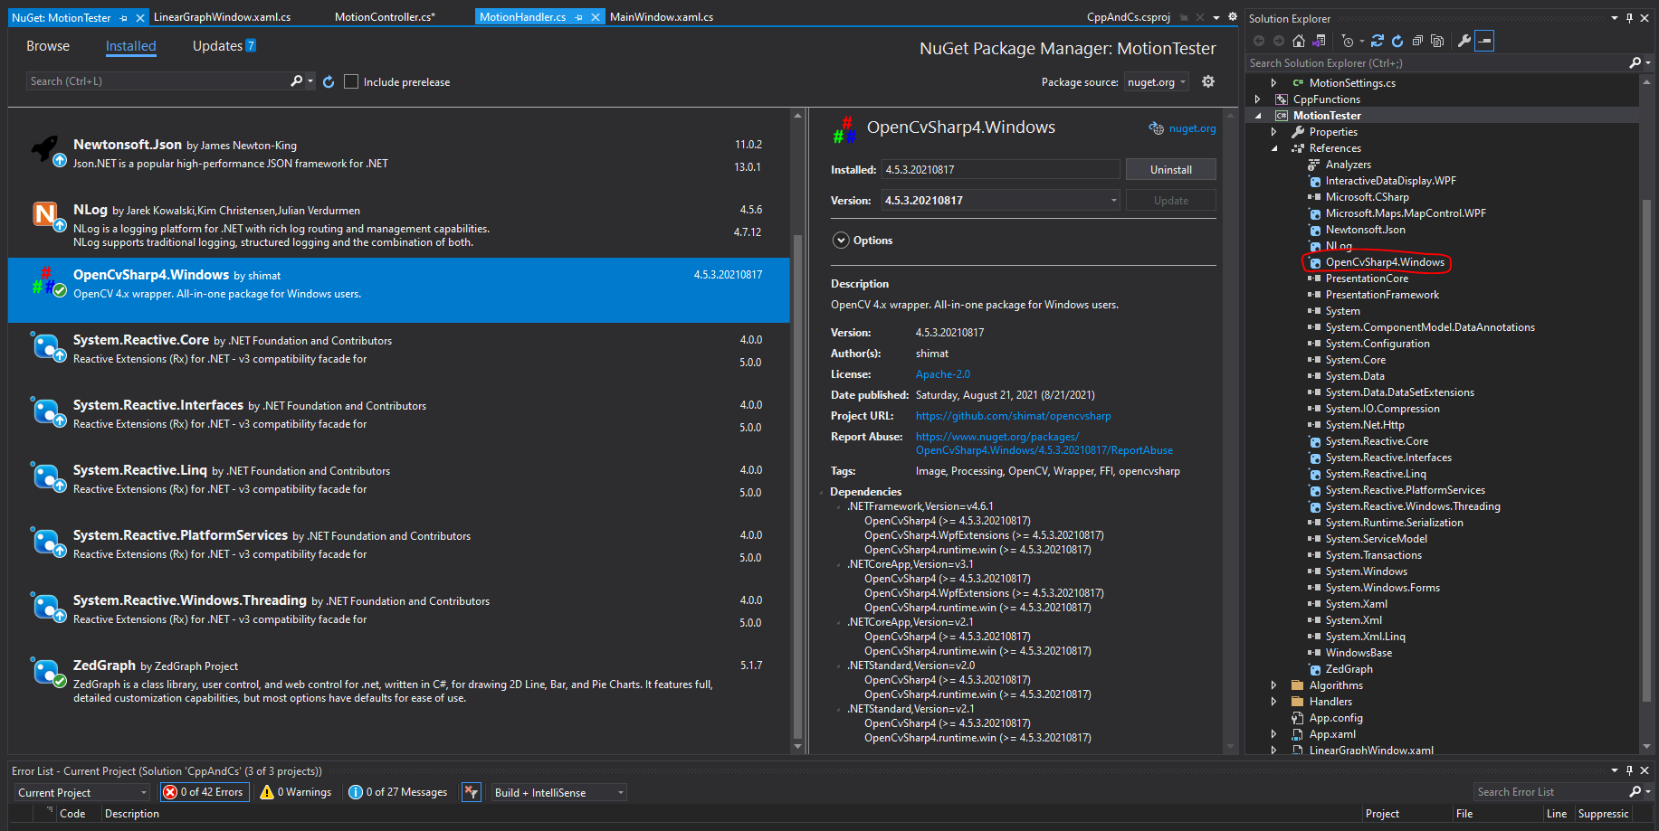Collapse the References node
1659x831 pixels.
point(1274,148)
